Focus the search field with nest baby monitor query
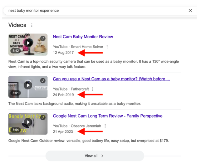 [x=94, y=11]
